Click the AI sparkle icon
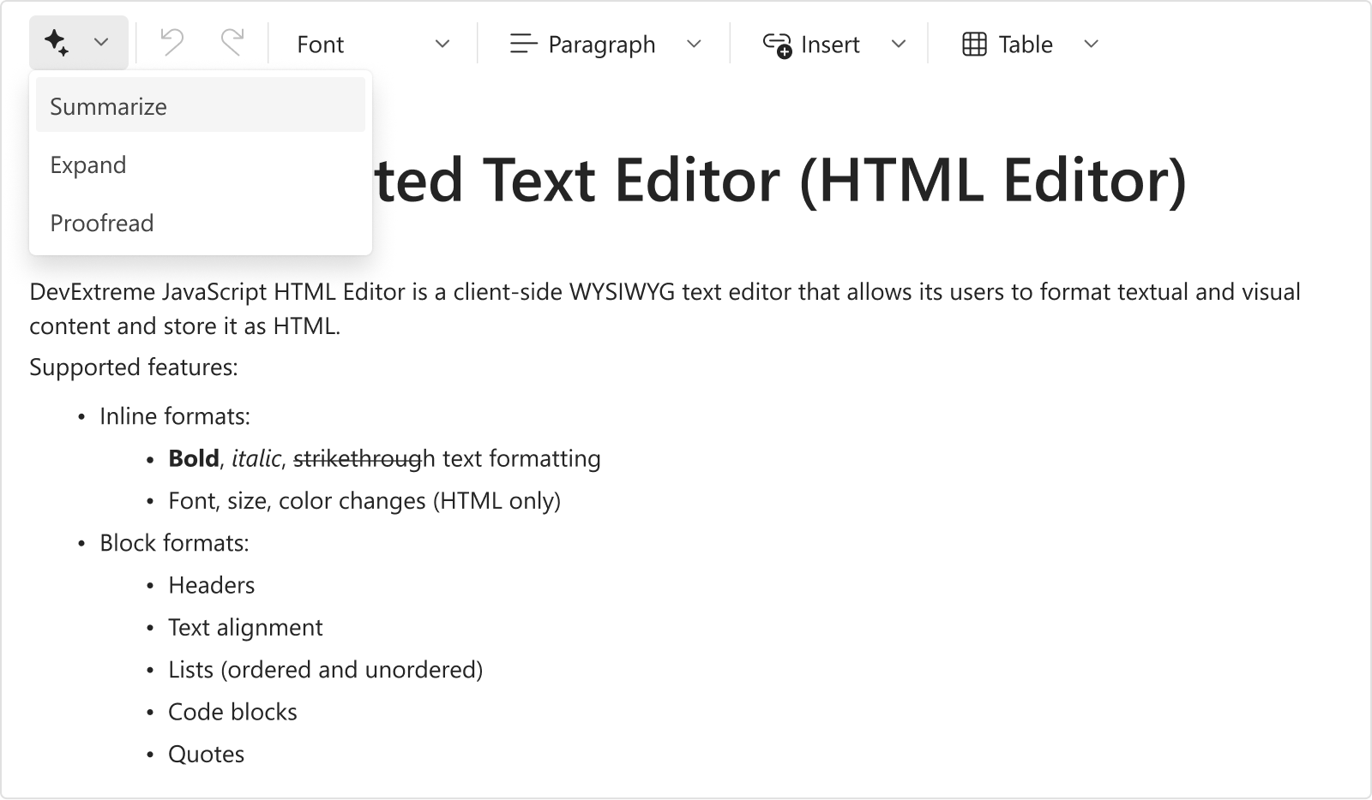This screenshot has width=1372, height=800. point(57,43)
